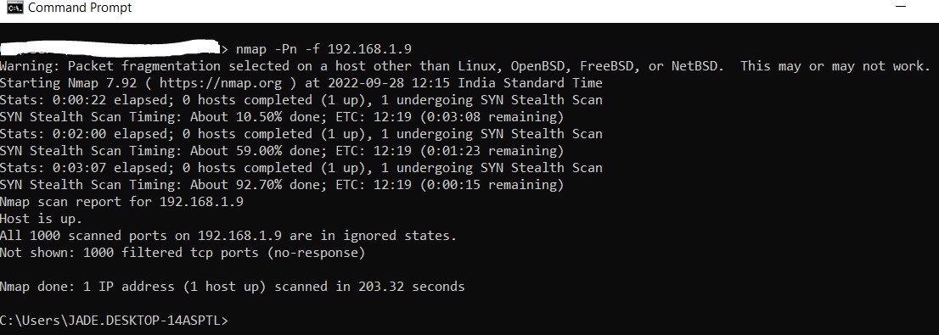Viewport: 939px width, 335px height.
Task: Click the 0:00:22 elapsed stats line
Action: [x=301, y=100]
